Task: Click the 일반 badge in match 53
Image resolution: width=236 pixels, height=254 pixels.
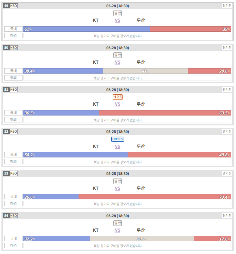Action: click(x=117, y=181)
